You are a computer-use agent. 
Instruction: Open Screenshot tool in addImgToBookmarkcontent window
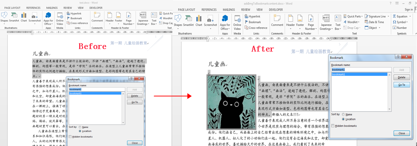click(x=211, y=21)
